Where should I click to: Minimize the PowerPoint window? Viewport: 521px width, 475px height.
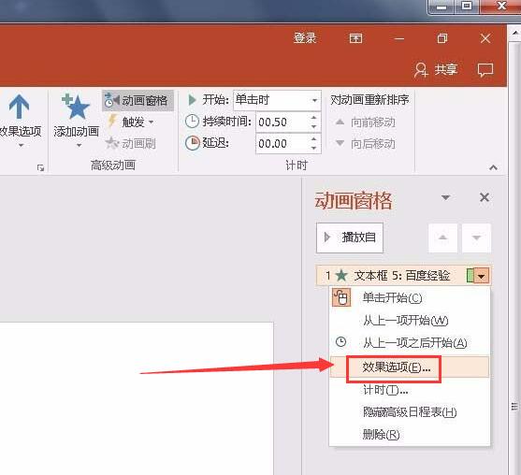[x=399, y=38]
